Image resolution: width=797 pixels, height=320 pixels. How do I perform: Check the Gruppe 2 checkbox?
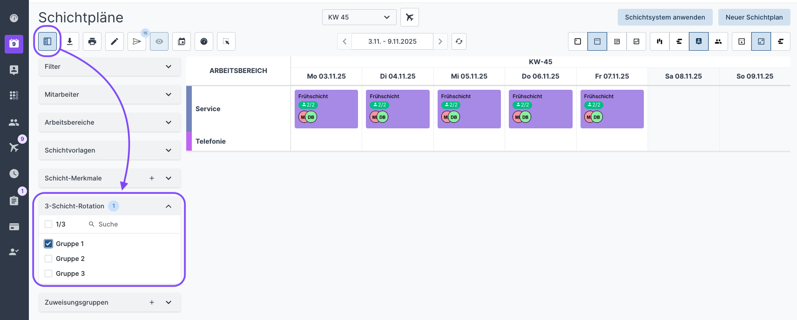point(48,259)
